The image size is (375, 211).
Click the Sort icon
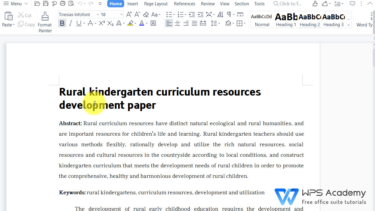(x=220, y=14)
